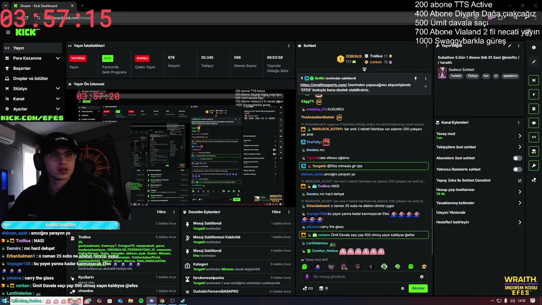Click the Turkish tag in stream info
The height and width of the screenshot is (305, 542).
[x=456, y=76]
